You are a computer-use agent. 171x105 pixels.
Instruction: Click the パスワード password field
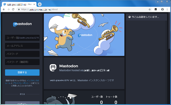pos(22,54)
